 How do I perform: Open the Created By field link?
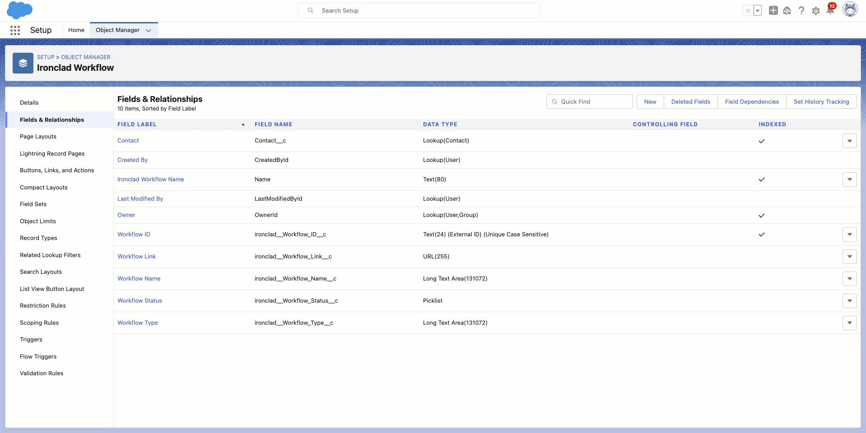[132, 160]
